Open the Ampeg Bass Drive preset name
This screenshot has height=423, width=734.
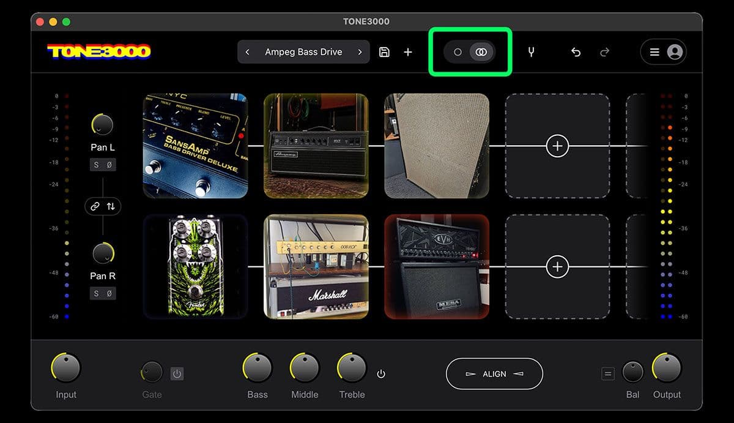[x=303, y=52]
